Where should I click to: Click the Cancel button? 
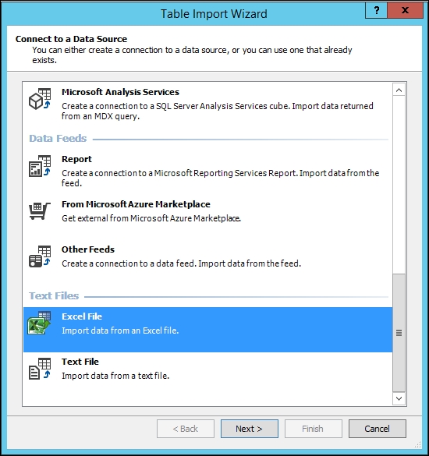coord(378,429)
